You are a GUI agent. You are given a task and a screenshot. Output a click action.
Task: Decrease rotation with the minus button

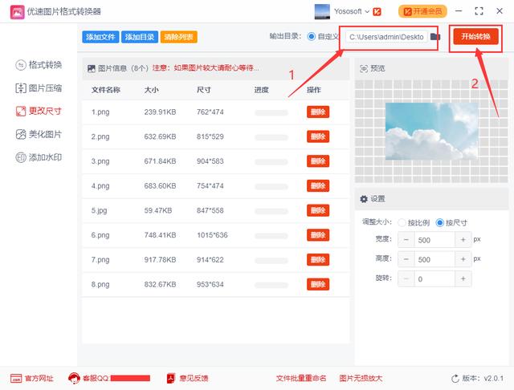click(406, 279)
